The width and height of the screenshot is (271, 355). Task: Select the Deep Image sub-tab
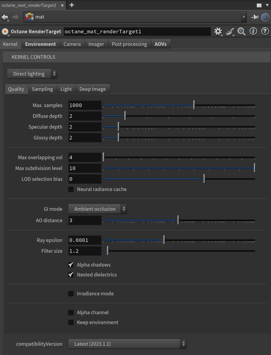[x=92, y=89]
